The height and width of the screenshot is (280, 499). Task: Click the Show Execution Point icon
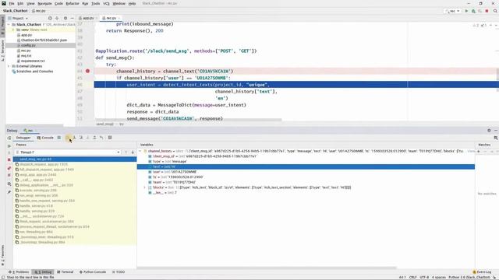pos(59,138)
